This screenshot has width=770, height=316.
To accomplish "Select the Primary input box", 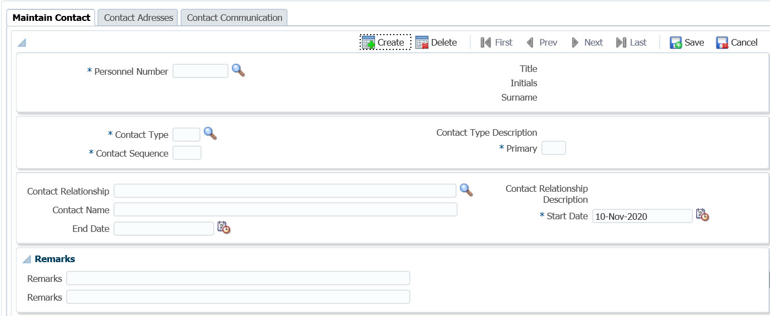I will point(554,148).
